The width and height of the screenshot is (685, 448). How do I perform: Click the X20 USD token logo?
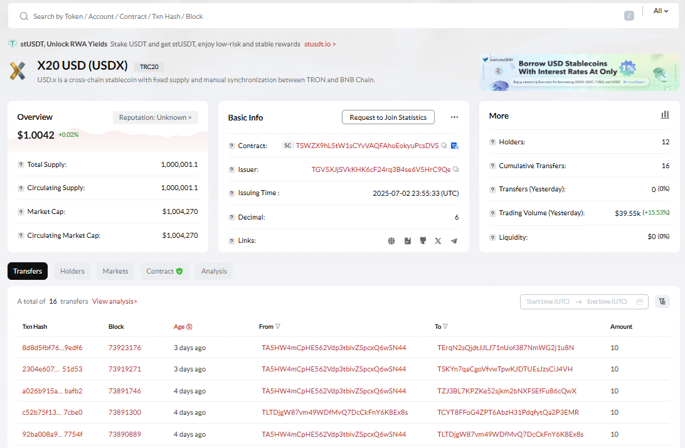click(18, 71)
